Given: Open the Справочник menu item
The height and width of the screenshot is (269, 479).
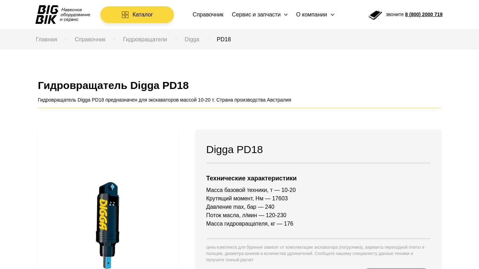Looking at the screenshot, I should (208, 15).
